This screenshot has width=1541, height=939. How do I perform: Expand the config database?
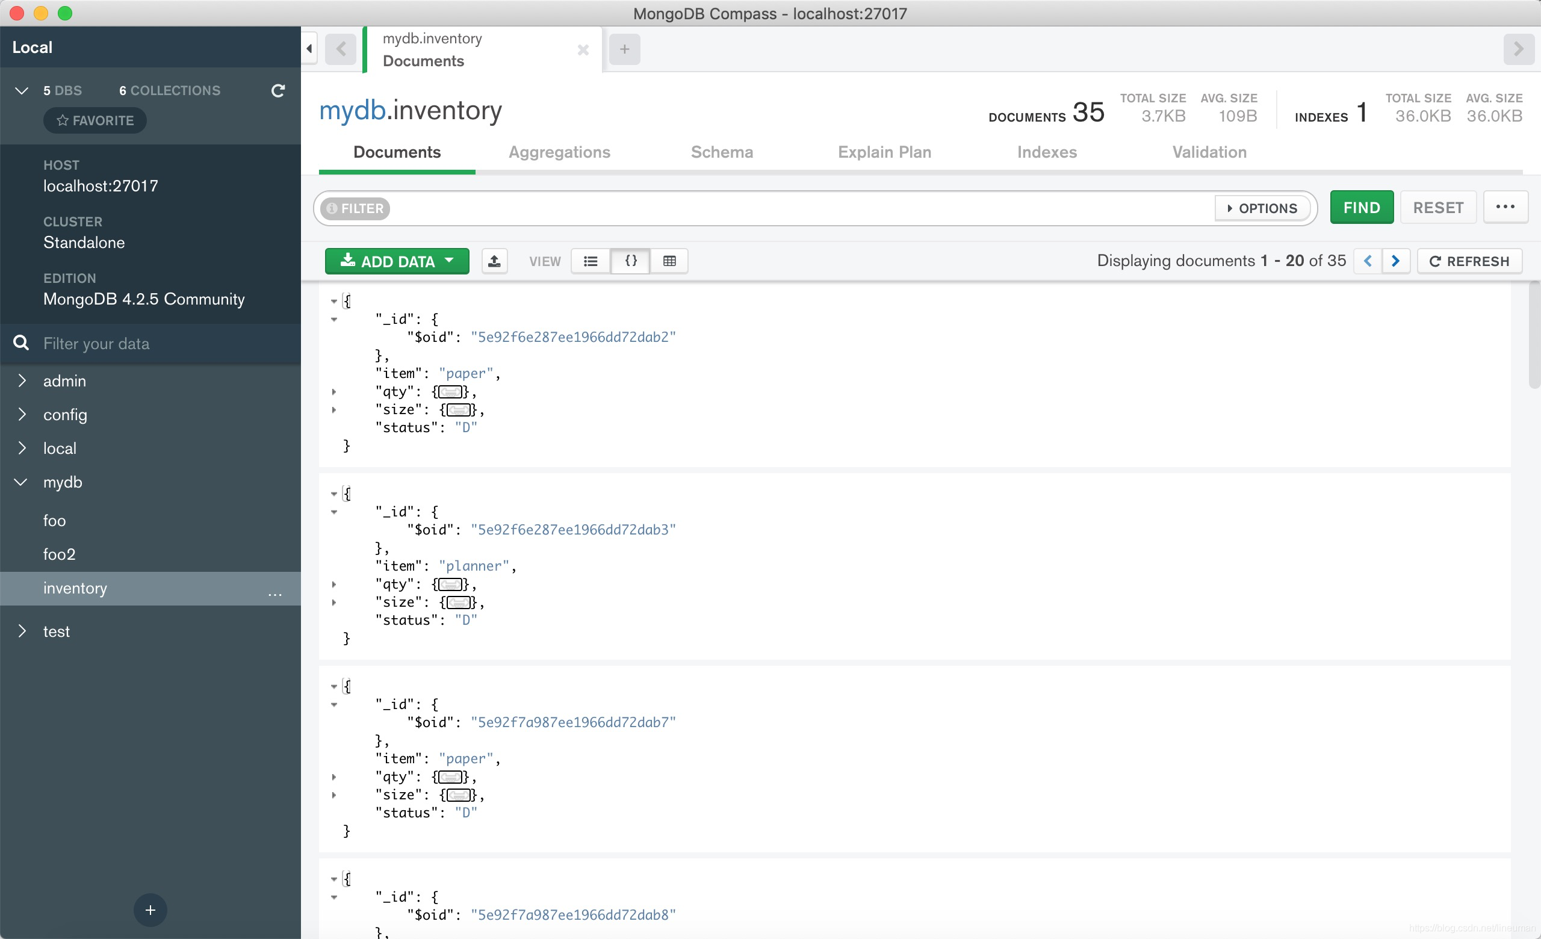point(22,414)
